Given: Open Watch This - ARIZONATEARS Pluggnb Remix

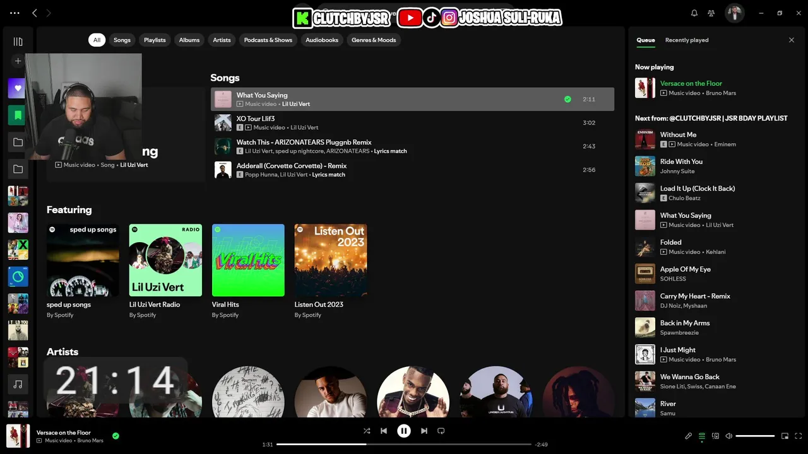Looking at the screenshot, I should (412, 146).
